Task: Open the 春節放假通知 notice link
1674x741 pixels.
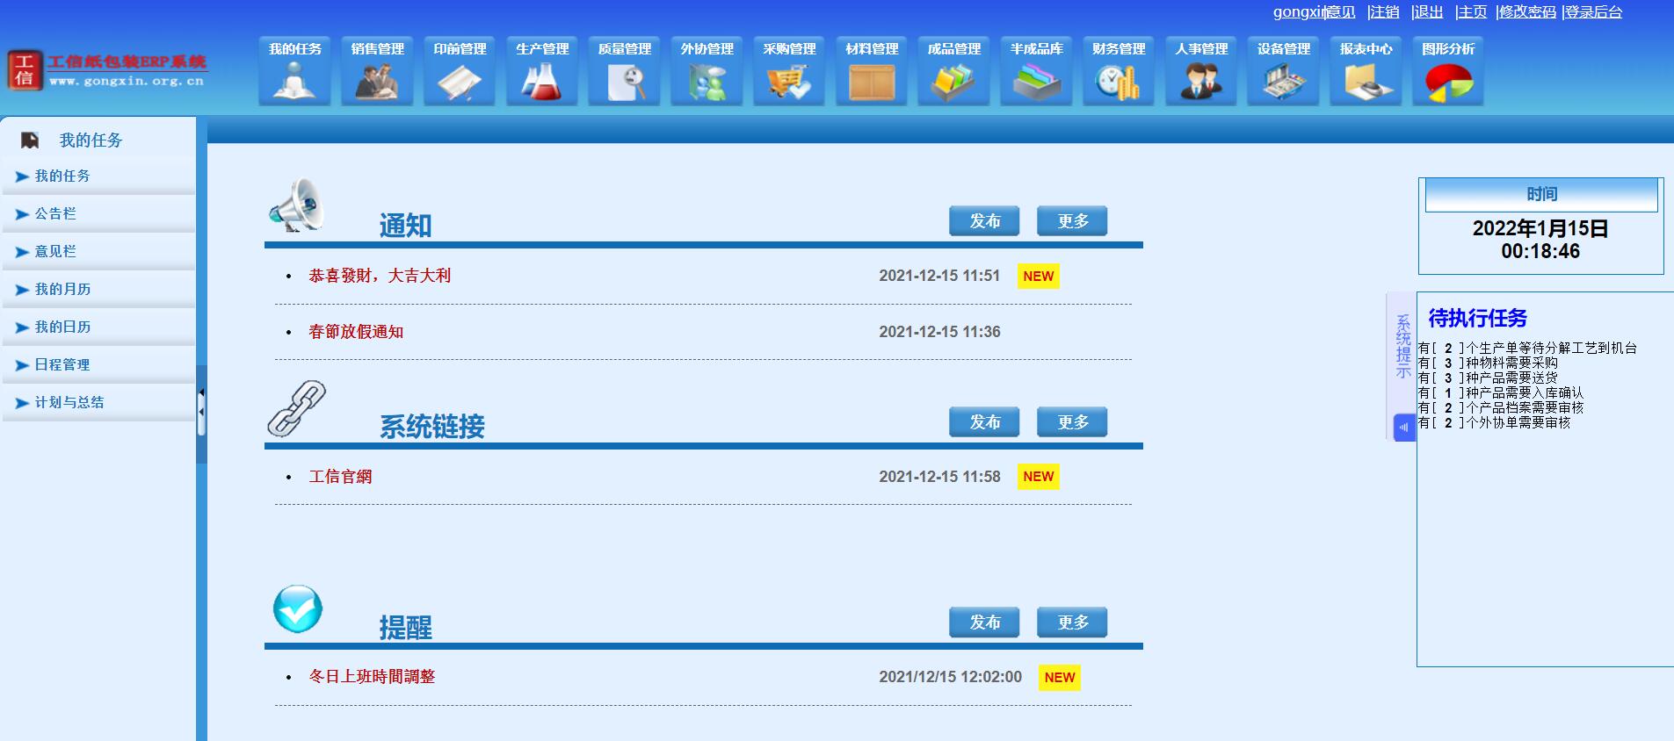Action: pos(356,332)
